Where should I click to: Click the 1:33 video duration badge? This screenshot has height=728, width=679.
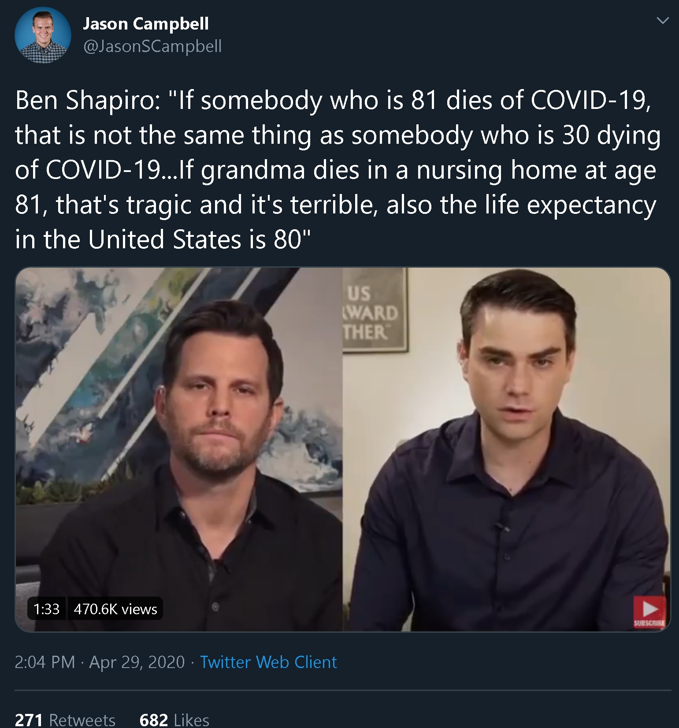(x=46, y=609)
